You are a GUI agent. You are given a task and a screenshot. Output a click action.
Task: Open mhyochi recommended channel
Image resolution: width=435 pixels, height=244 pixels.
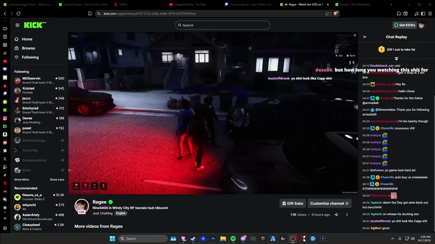click(x=39, y=207)
